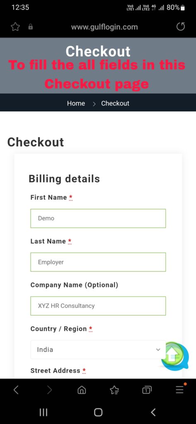Click the Last Name field containing Employer
Screen dimensions: 196x424
pos(98,262)
